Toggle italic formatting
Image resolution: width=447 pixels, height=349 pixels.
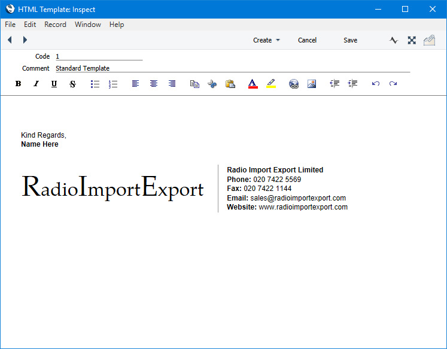click(x=37, y=84)
